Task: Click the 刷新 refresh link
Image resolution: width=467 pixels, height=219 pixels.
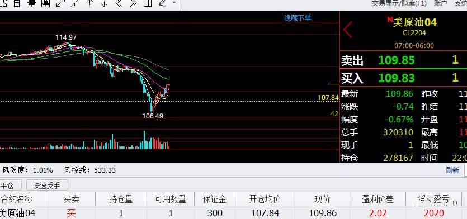Action: 452,170
